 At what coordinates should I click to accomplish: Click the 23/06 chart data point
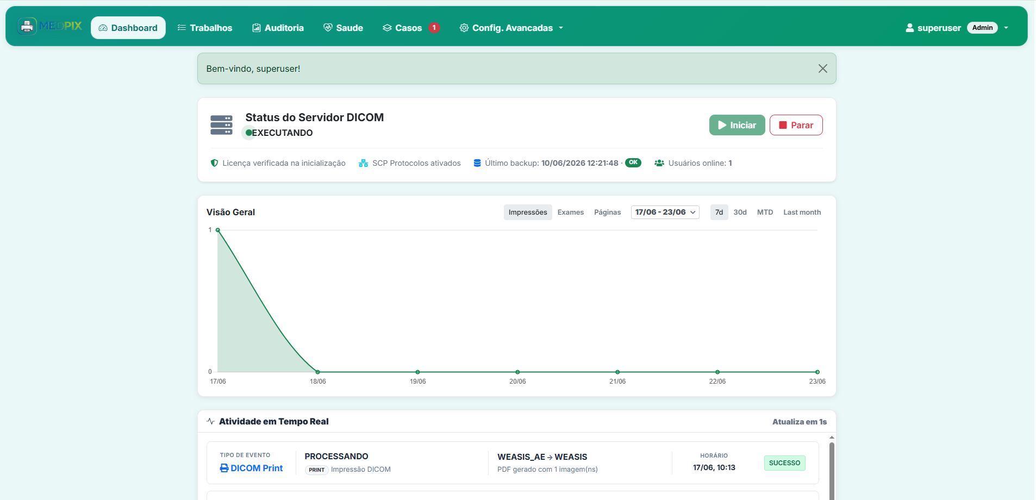817,372
